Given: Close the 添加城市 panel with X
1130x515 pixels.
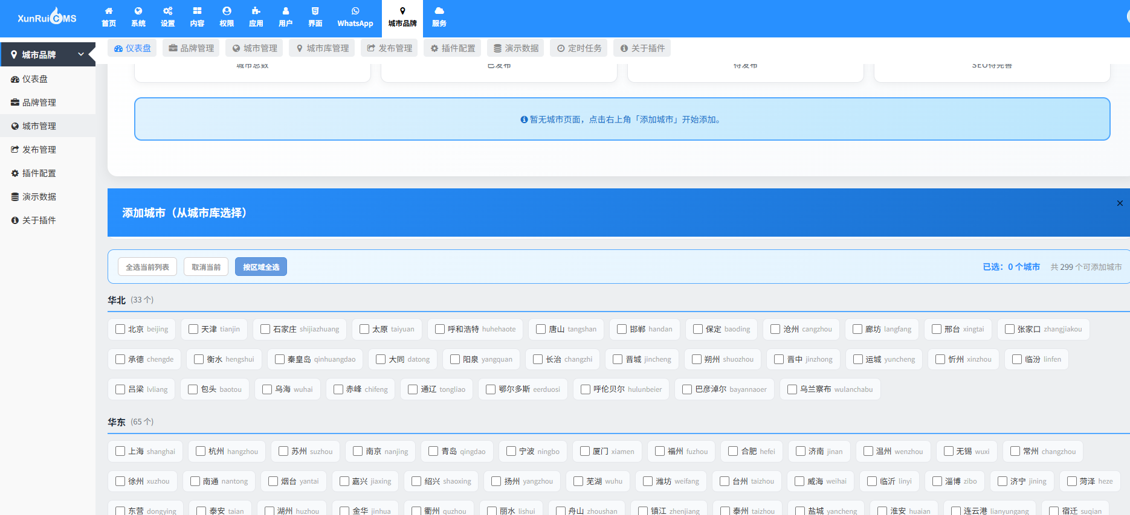Looking at the screenshot, I should pos(1120,203).
